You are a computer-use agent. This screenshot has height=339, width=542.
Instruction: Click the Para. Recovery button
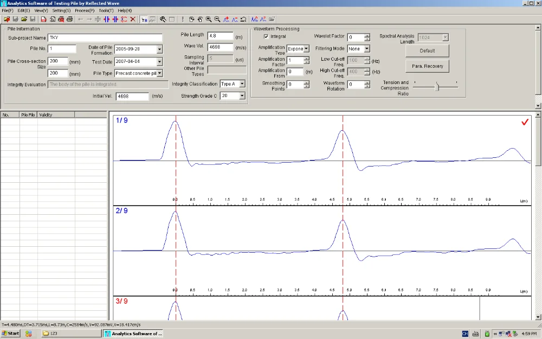pos(427,66)
